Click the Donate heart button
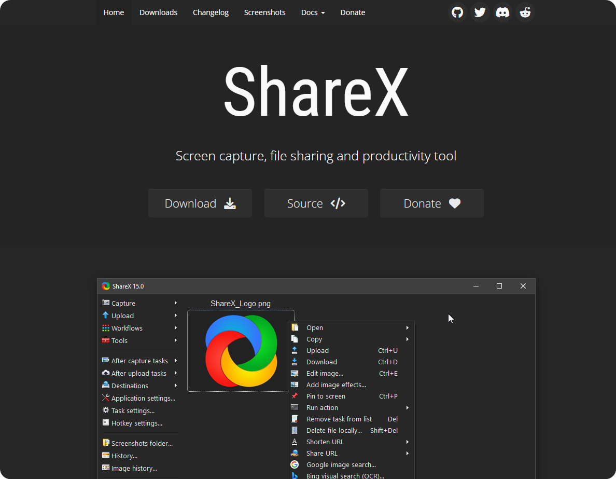The height and width of the screenshot is (479, 616). click(x=432, y=203)
